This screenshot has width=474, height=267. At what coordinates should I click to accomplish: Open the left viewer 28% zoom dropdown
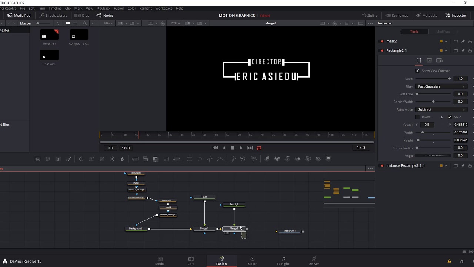pyautogui.click(x=109, y=23)
